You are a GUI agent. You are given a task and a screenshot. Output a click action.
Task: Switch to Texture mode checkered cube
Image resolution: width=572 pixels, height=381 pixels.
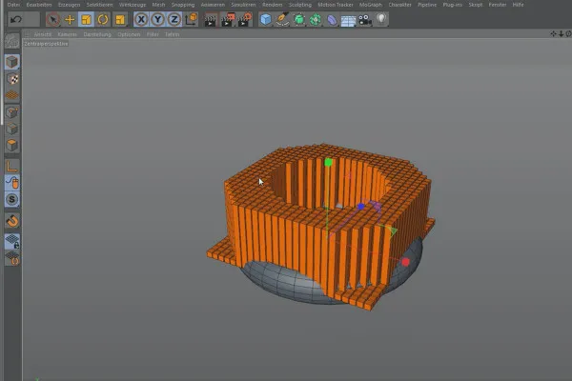click(x=12, y=78)
